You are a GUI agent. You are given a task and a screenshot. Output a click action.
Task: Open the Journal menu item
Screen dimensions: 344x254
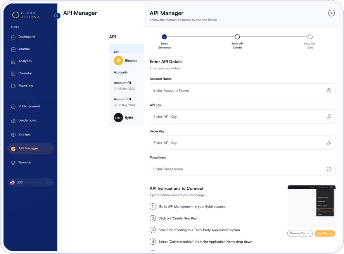pos(24,49)
